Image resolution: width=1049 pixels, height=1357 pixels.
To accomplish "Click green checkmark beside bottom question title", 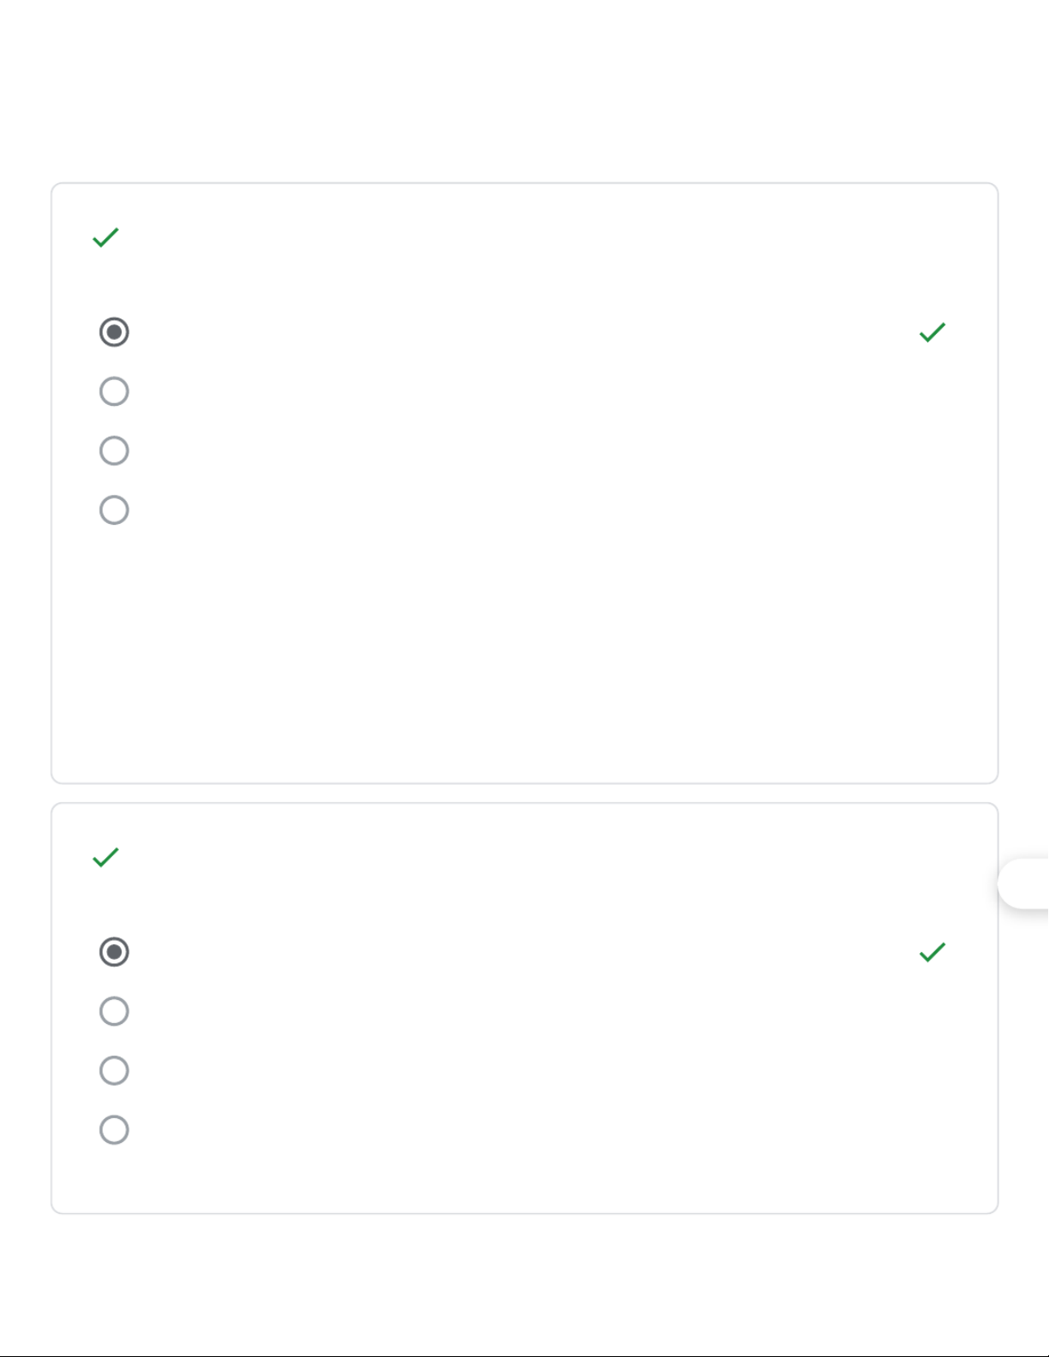I will (x=105, y=857).
